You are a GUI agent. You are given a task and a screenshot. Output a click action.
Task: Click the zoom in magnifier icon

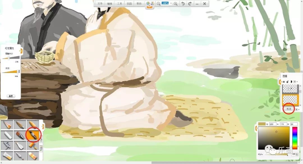pos(176,4)
